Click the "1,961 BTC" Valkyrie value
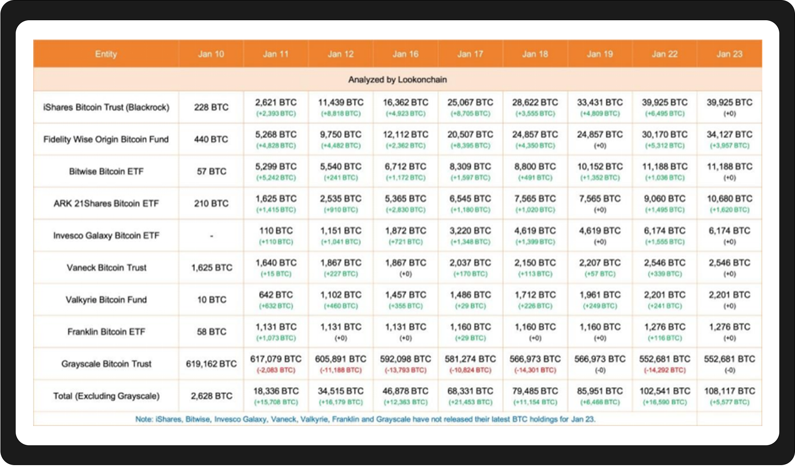Screen dimensions: 795x466 click(x=600, y=295)
